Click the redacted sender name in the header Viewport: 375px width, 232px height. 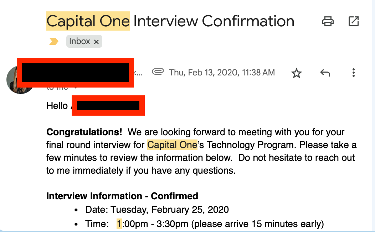pos(75,73)
